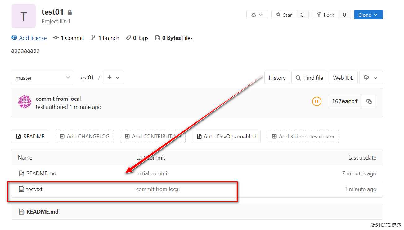
Task: Launch the Web IDE
Action: tap(343, 78)
